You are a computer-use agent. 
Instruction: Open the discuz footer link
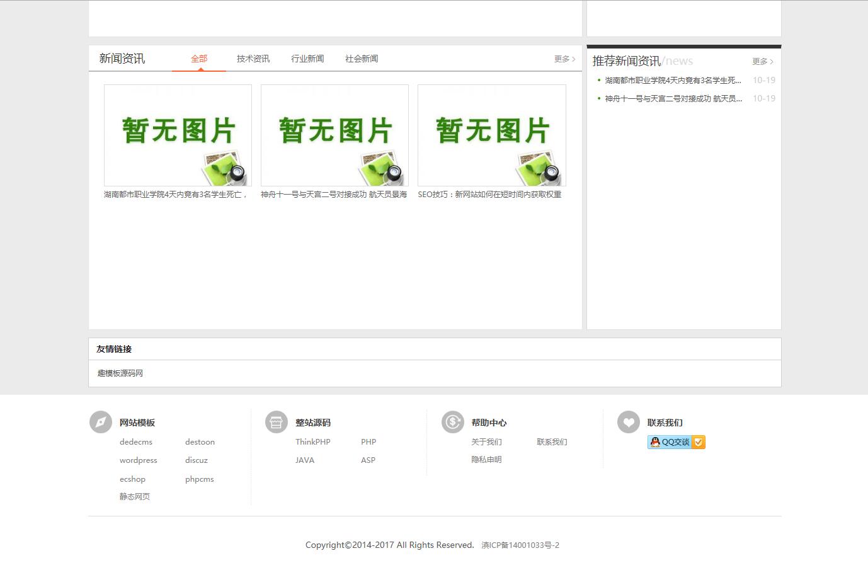pos(197,460)
